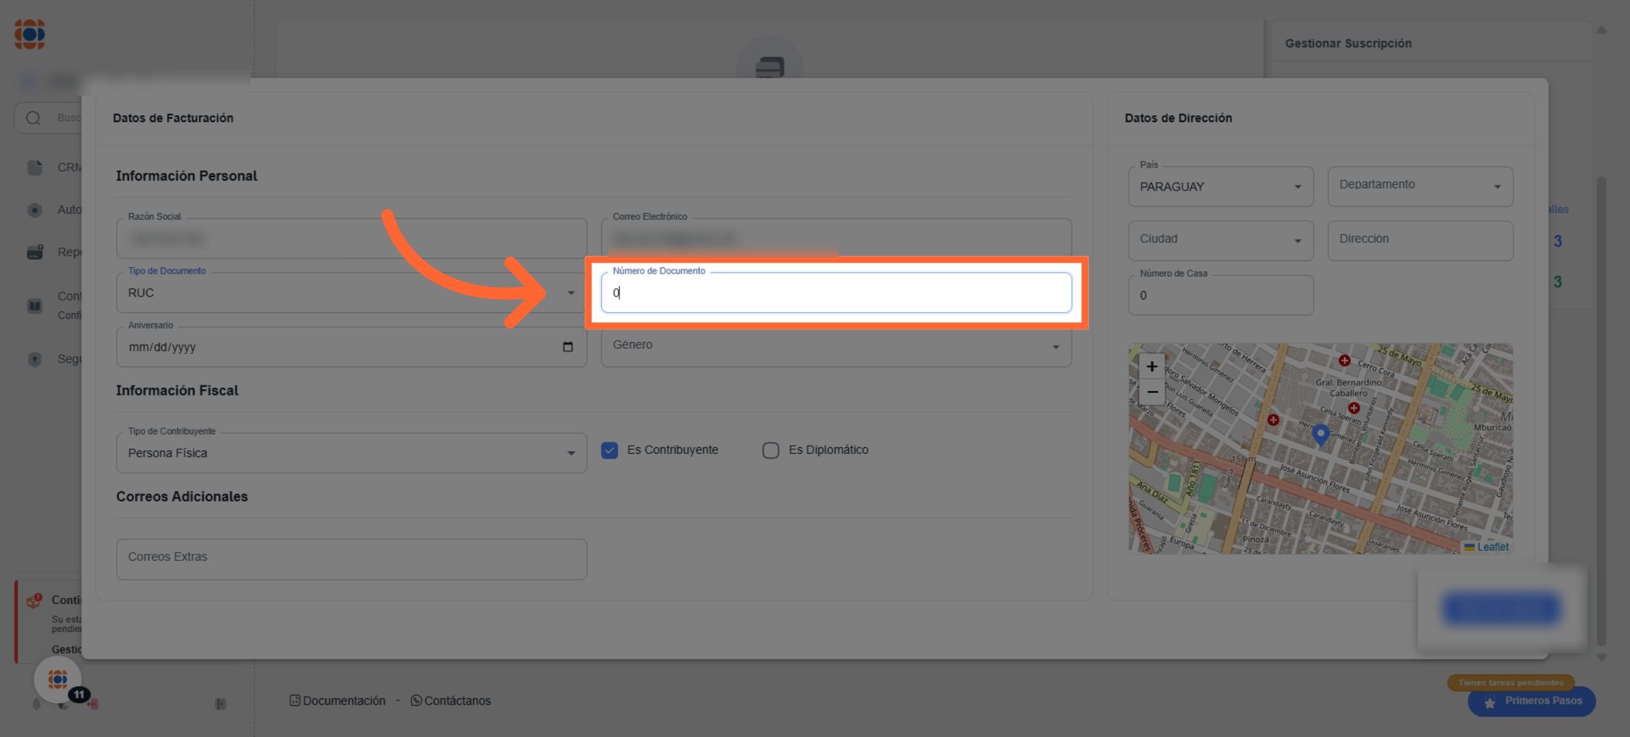Expand the Género dropdown
Viewport: 1630px width, 737px height.
point(835,347)
